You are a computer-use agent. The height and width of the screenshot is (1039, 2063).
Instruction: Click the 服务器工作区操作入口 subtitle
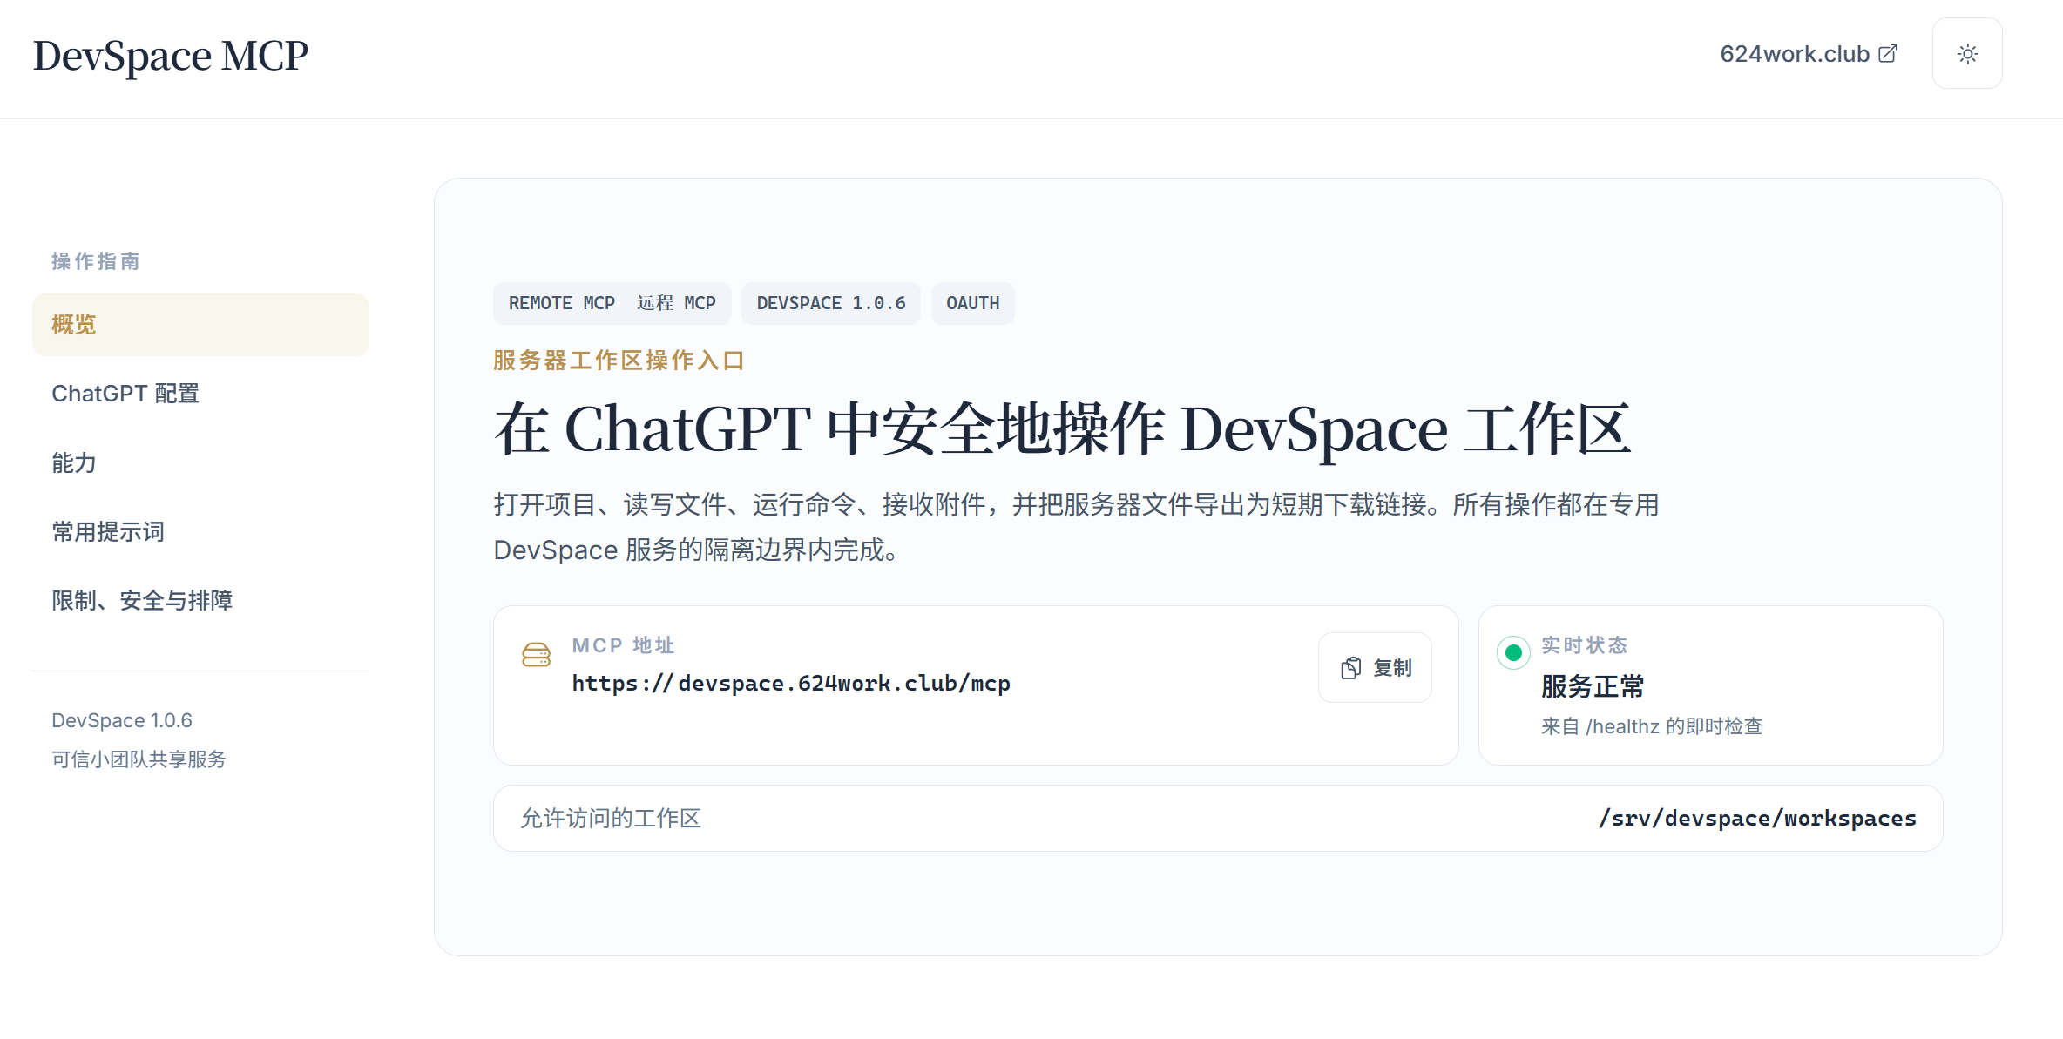pyautogui.click(x=619, y=361)
